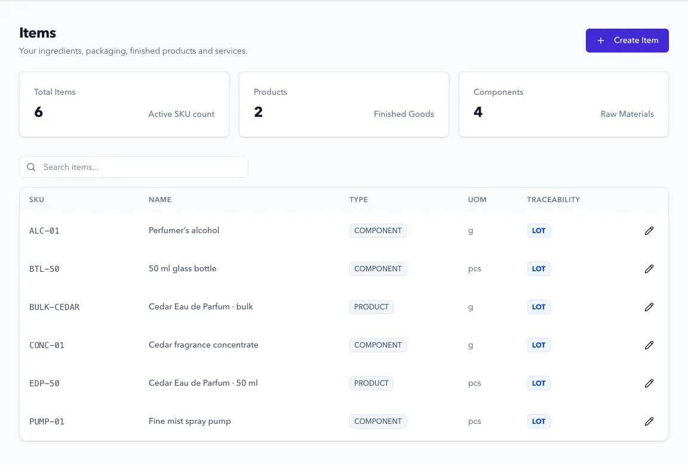Click the SKU column header

click(x=36, y=200)
